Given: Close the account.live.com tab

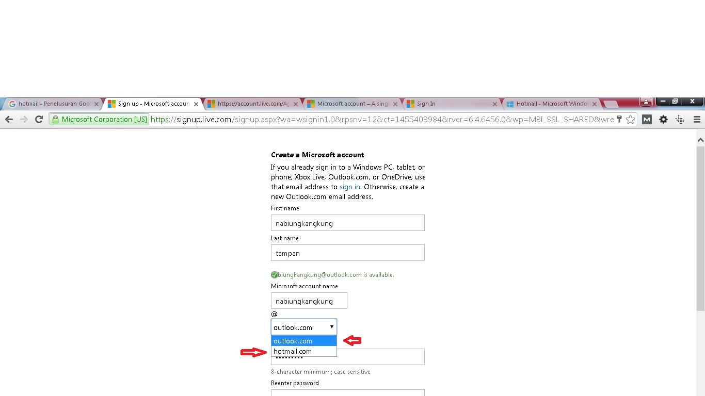Looking at the screenshot, I should click(296, 104).
